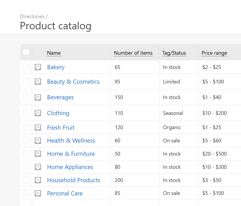Check the checkbox for the Bakery row
This screenshot has height=206, width=241.
coord(26,67)
